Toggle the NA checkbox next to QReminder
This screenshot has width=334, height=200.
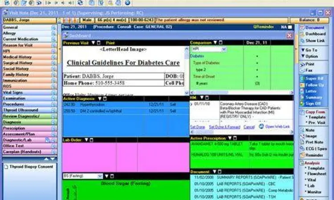290,27
